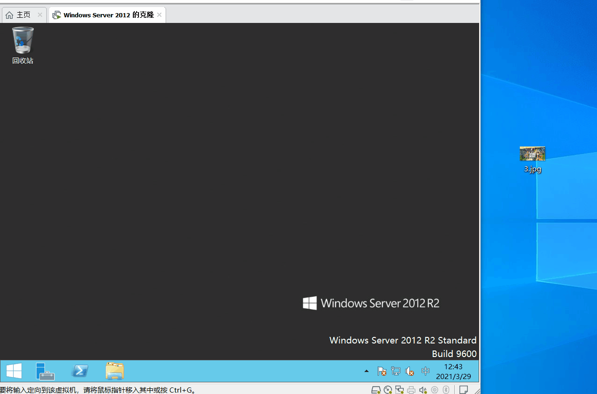Close the 主页 tab
The height and width of the screenshot is (394, 597).
(x=40, y=15)
